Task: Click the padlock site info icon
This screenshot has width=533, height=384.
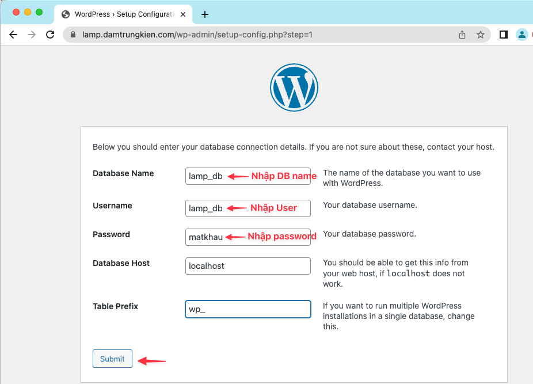Action: click(73, 35)
